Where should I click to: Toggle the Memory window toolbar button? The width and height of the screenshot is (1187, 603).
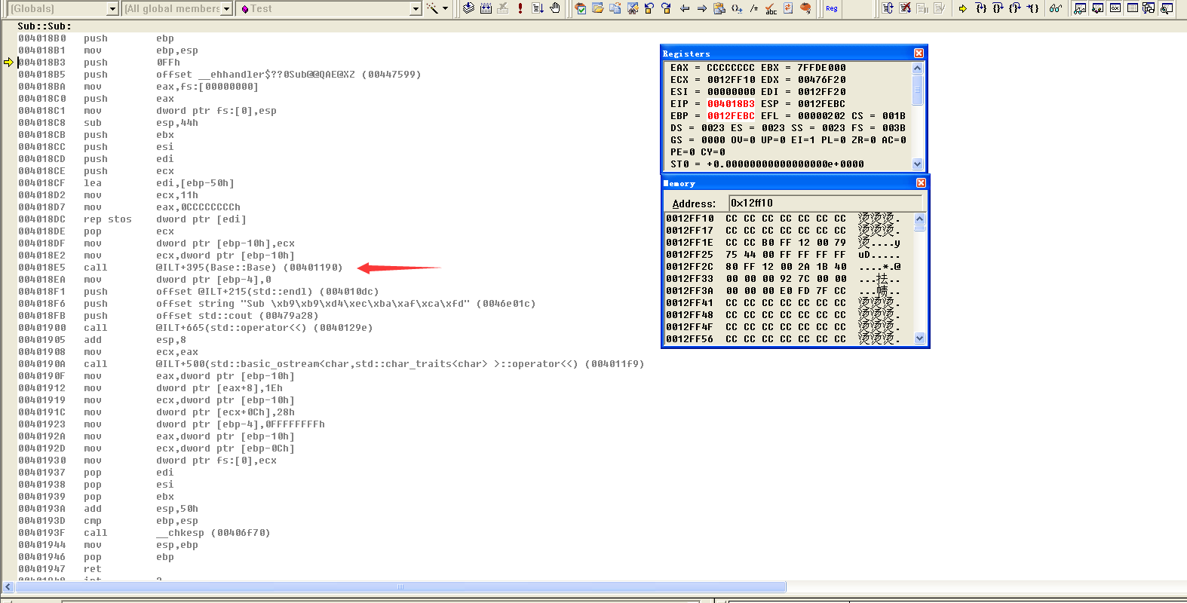click(1133, 8)
